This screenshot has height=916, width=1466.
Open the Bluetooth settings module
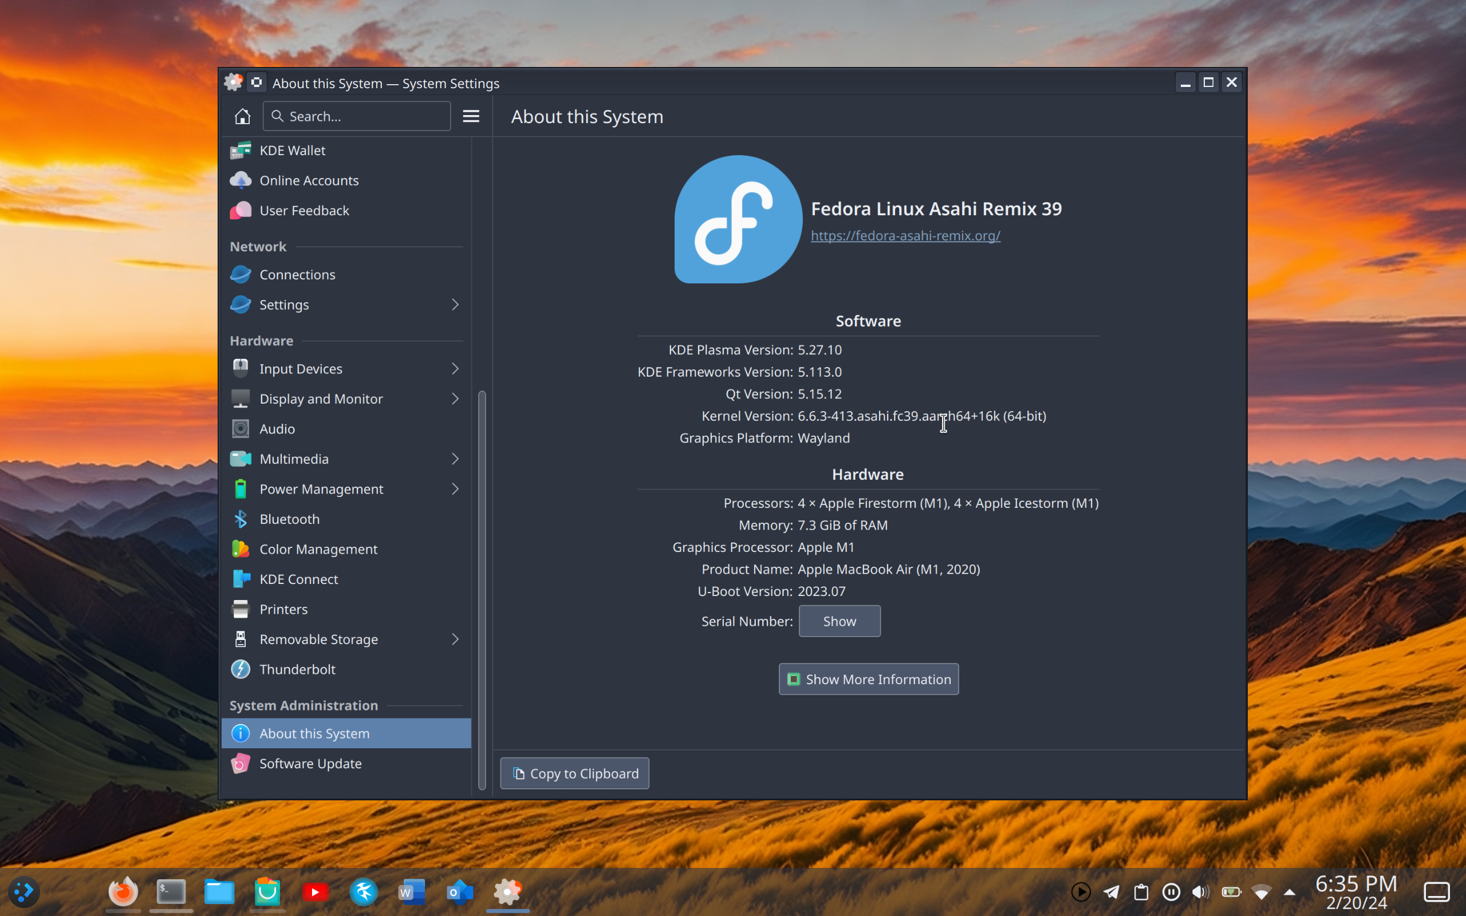pos(289,519)
